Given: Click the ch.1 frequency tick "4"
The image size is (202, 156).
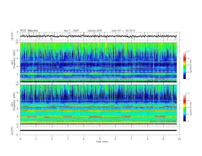Looking at the screenshot, I should click(18, 67).
